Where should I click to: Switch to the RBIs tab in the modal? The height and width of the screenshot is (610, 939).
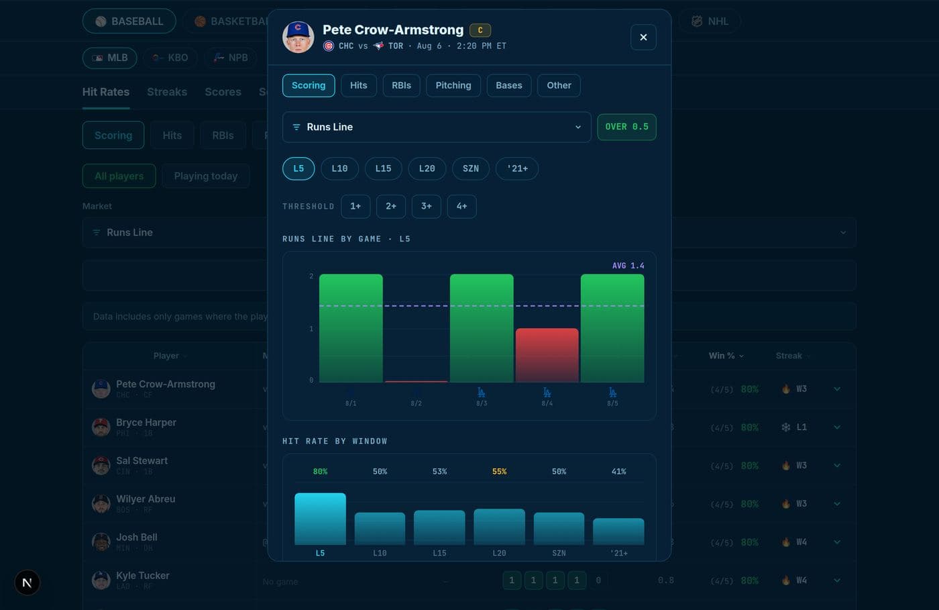click(402, 85)
